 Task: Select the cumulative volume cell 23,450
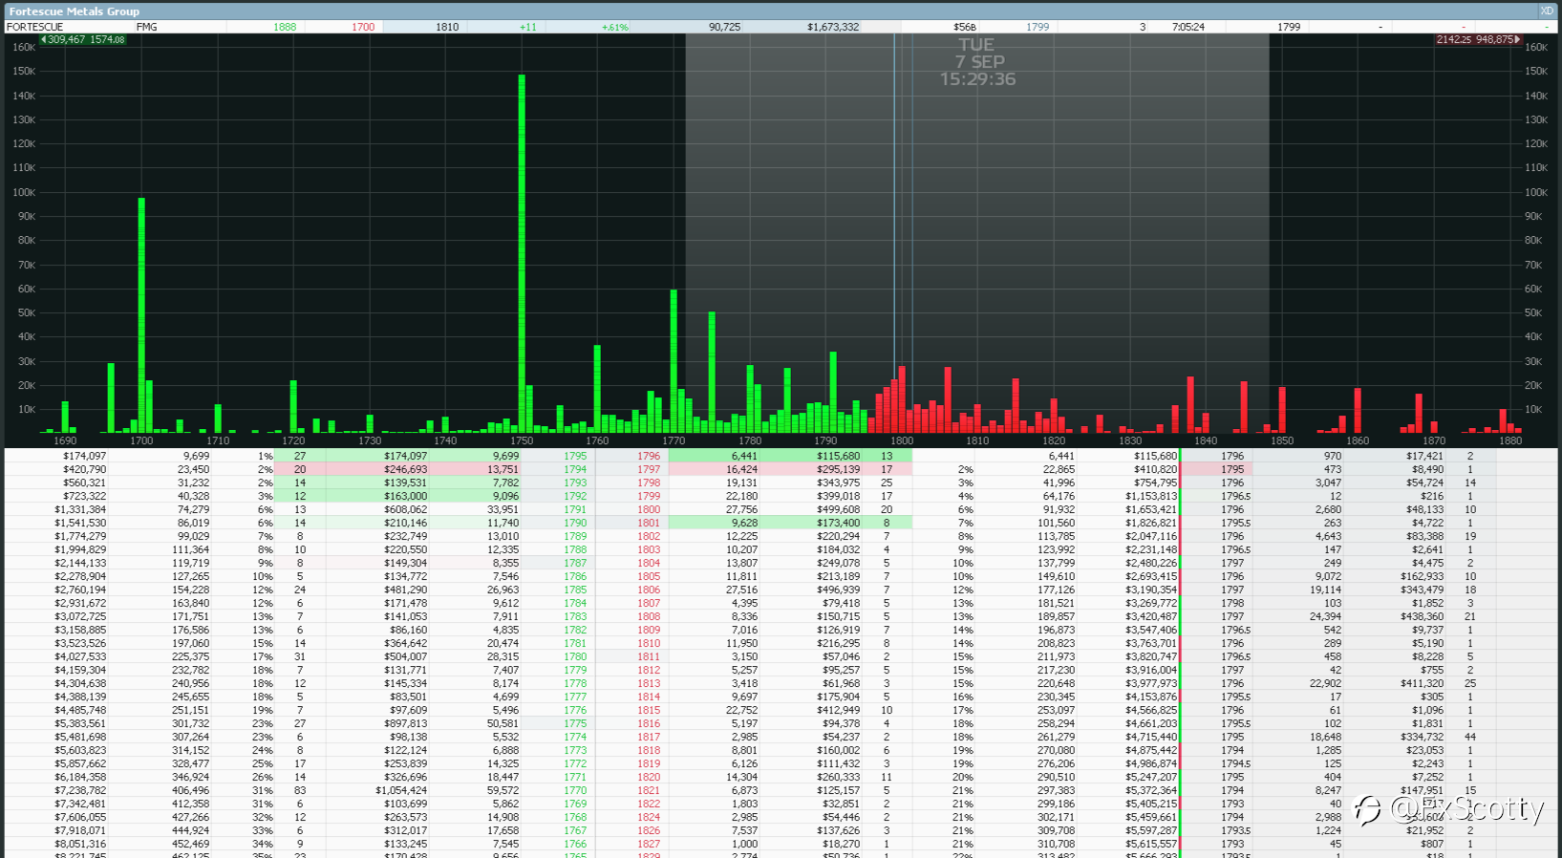coord(193,469)
